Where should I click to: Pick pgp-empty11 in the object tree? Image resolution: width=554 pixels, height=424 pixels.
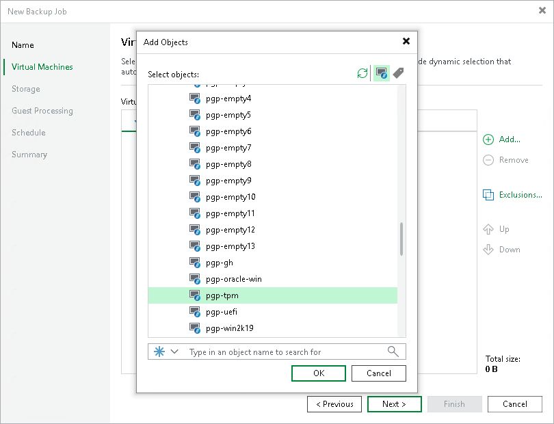coord(230,214)
